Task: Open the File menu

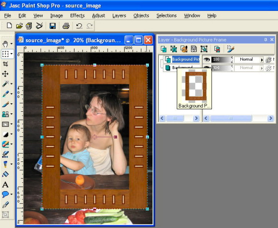Action: (7, 15)
